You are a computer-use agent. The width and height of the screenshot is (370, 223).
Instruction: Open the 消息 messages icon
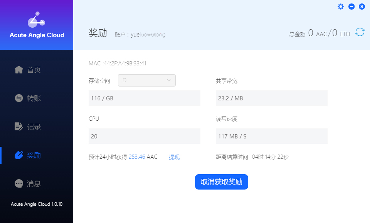pos(18,183)
